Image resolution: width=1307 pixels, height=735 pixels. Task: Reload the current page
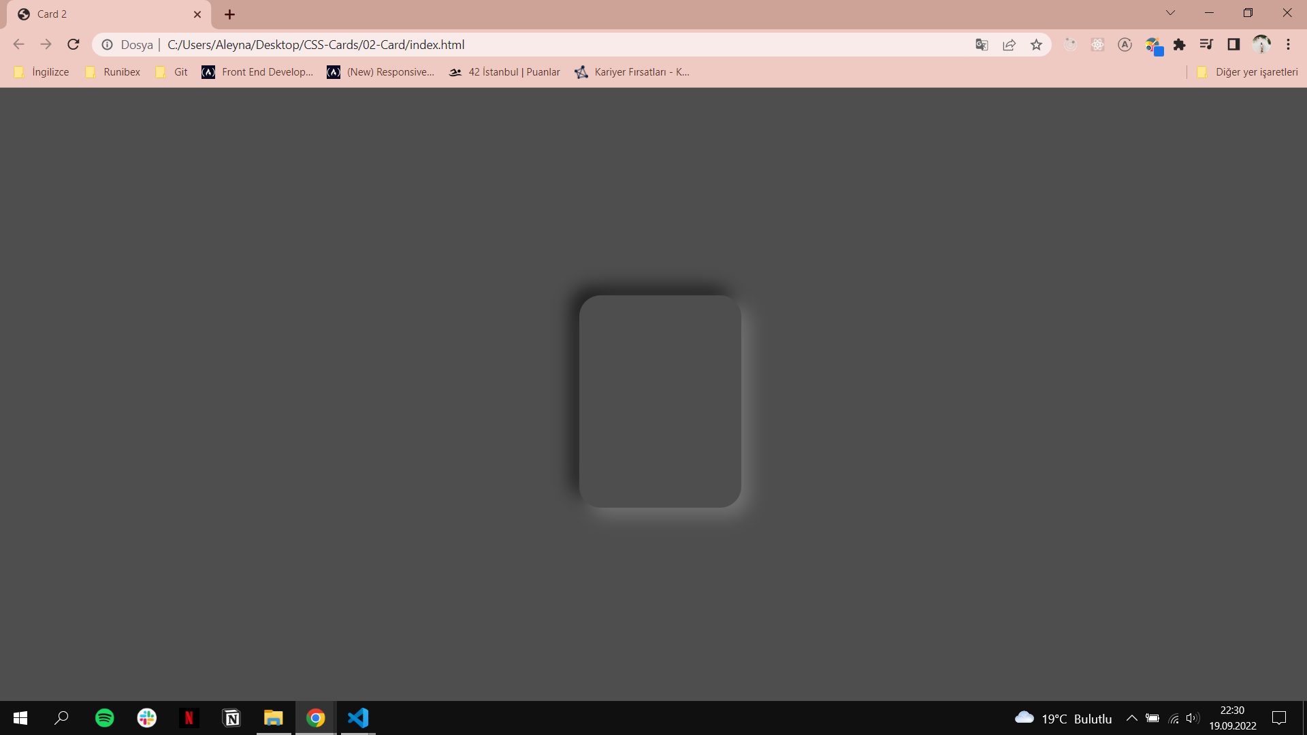click(x=73, y=44)
